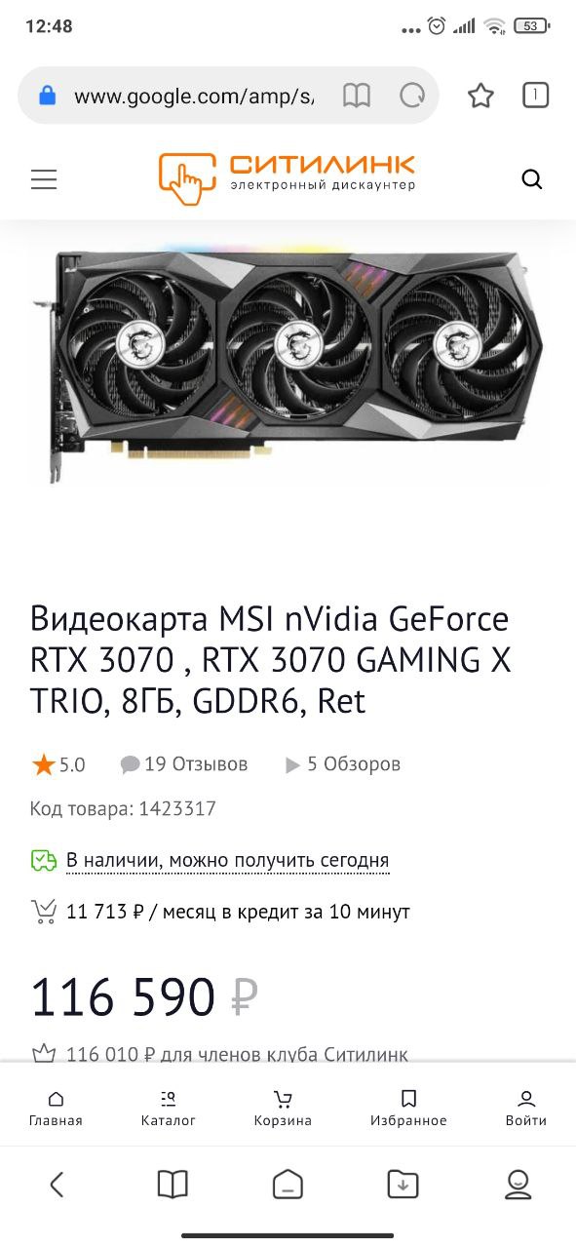The image size is (576, 1248).
Task: Tap the search magnifier icon
Action: pyautogui.click(x=531, y=179)
